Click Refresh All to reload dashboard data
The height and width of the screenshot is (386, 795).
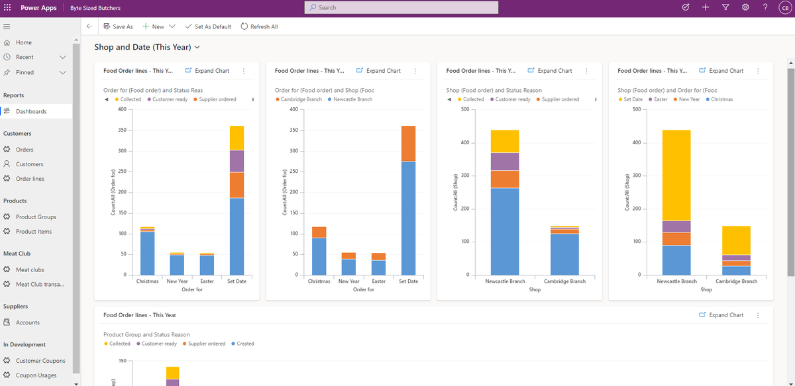coord(258,27)
